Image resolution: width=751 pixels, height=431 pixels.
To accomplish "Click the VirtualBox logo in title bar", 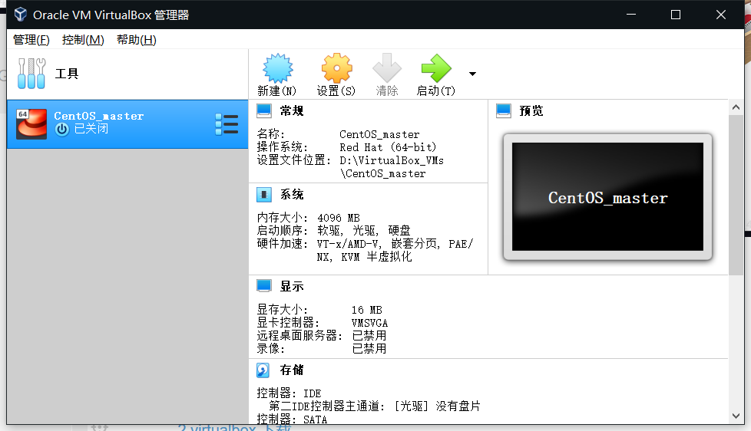I will click(x=20, y=15).
